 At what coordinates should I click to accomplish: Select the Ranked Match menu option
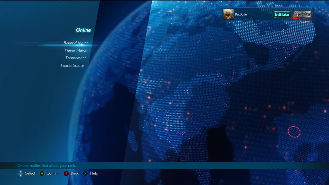point(76,43)
